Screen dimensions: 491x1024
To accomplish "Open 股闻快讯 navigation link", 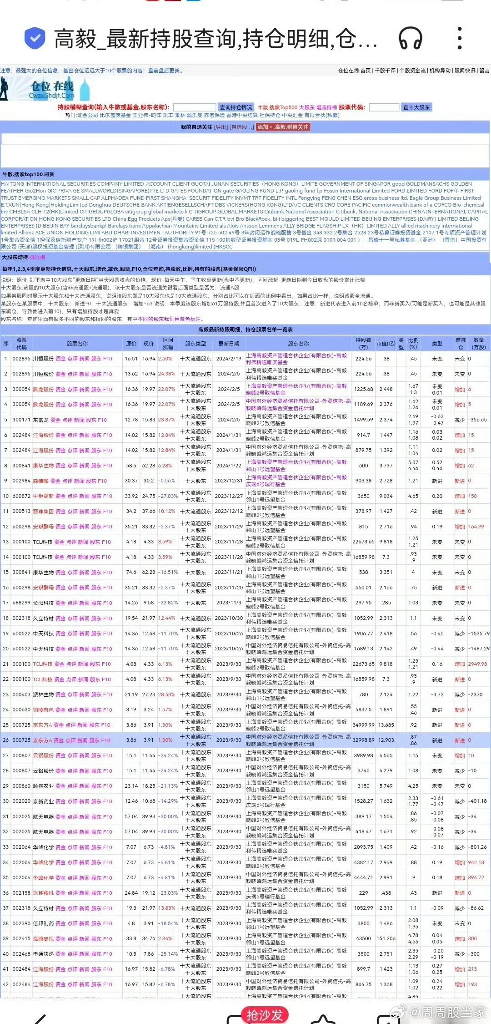I will (465, 71).
